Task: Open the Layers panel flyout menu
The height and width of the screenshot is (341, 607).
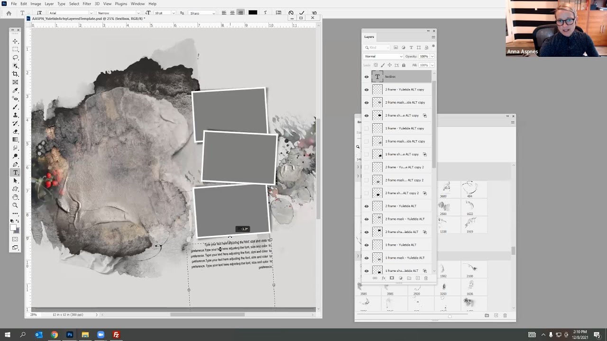Action: click(433, 37)
